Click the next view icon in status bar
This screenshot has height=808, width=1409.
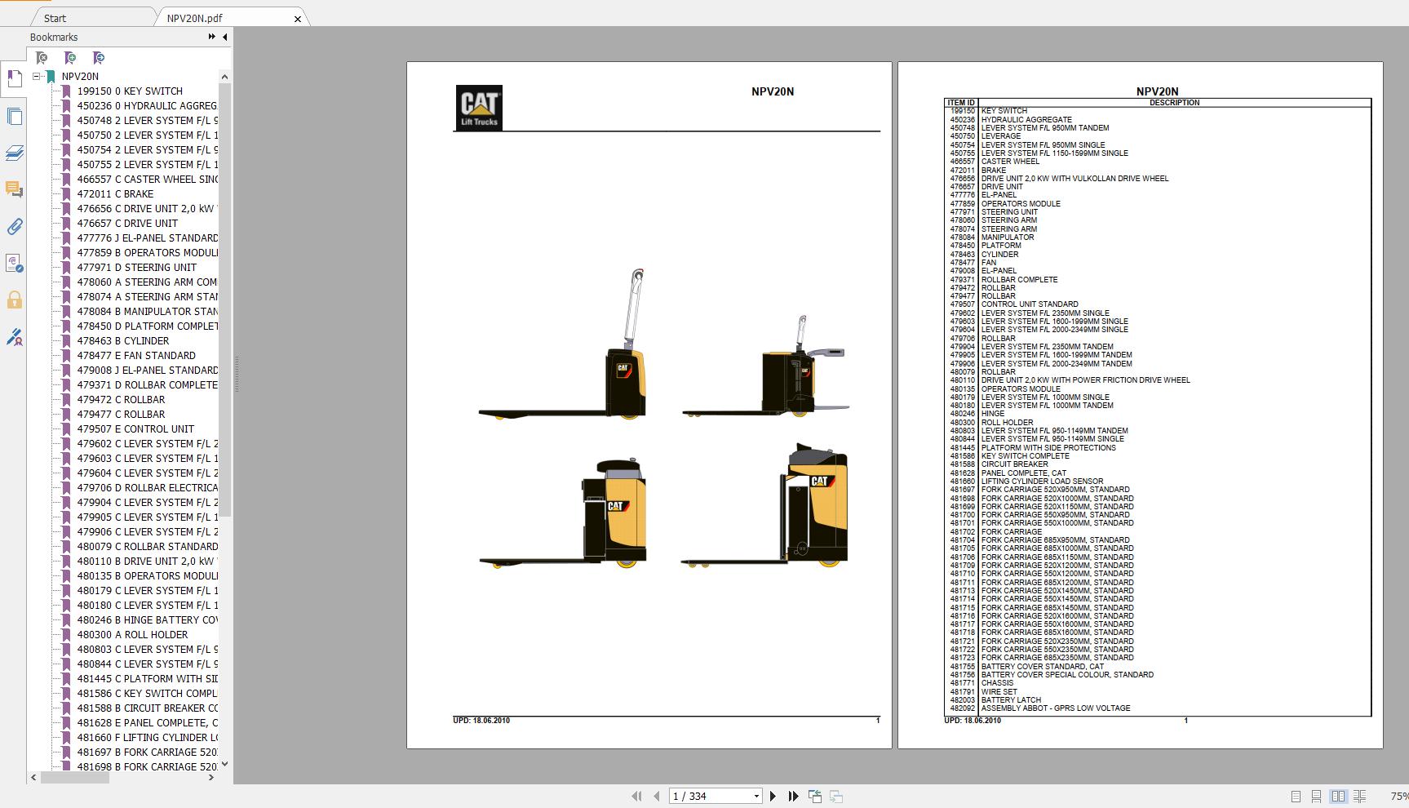coord(836,796)
